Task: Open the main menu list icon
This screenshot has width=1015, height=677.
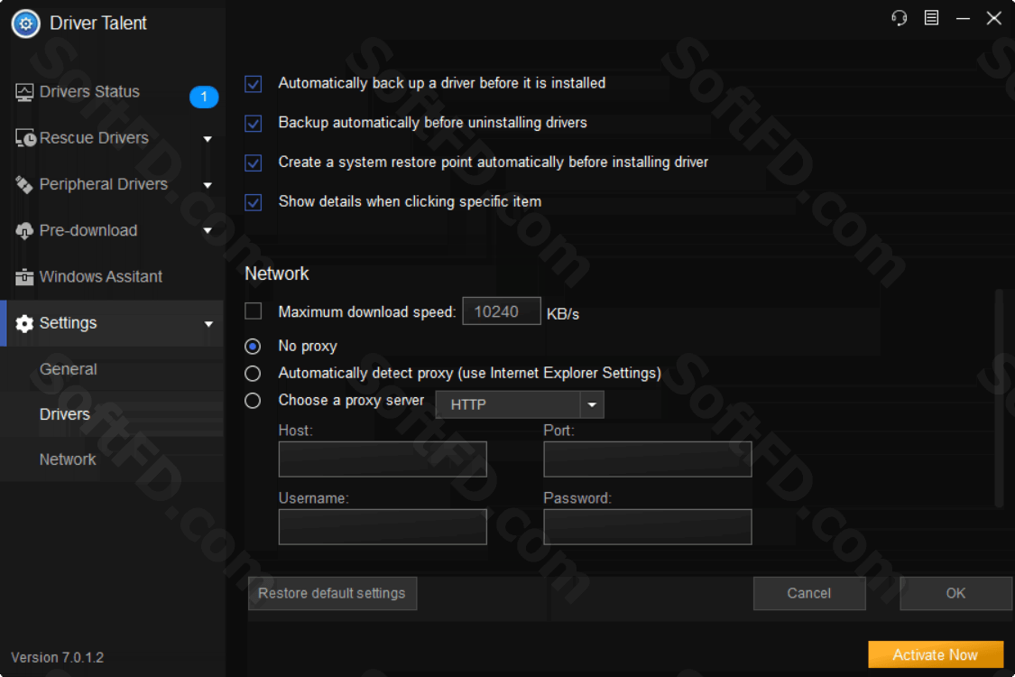Action: tap(931, 18)
